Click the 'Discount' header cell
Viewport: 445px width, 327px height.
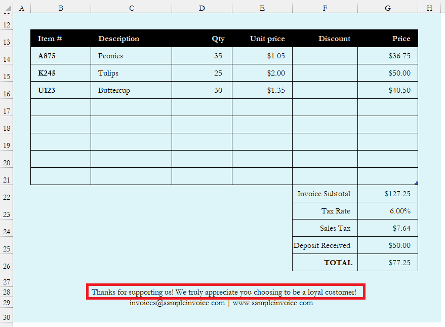325,39
